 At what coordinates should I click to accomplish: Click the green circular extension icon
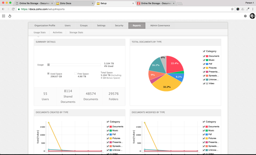tap(238, 9)
